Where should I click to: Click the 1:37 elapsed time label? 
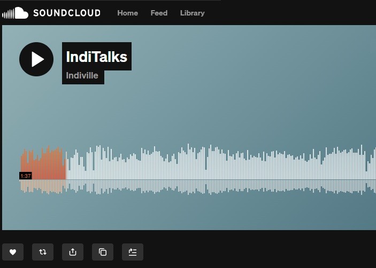point(26,176)
